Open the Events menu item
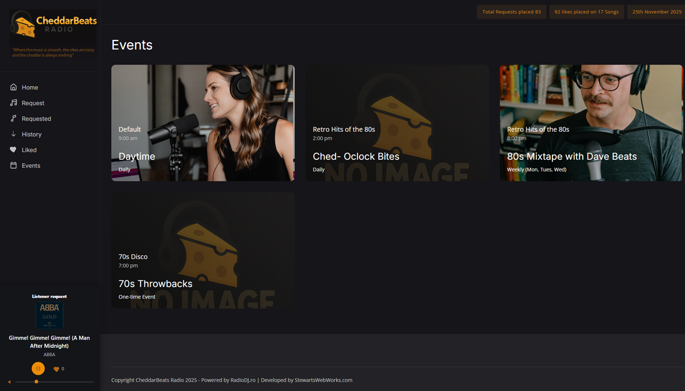The image size is (685, 391). coord(31,166)
